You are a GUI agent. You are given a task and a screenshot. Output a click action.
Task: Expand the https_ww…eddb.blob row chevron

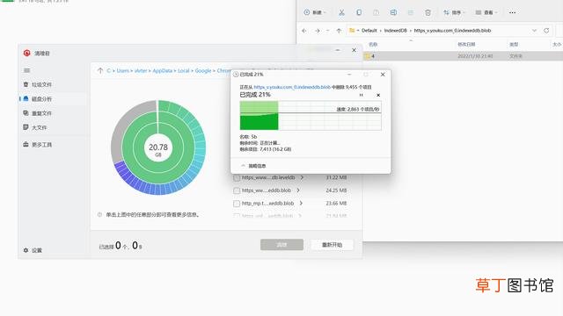click(x=298, y=190)
